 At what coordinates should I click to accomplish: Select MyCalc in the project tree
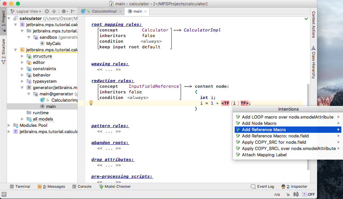coord(53,43)
